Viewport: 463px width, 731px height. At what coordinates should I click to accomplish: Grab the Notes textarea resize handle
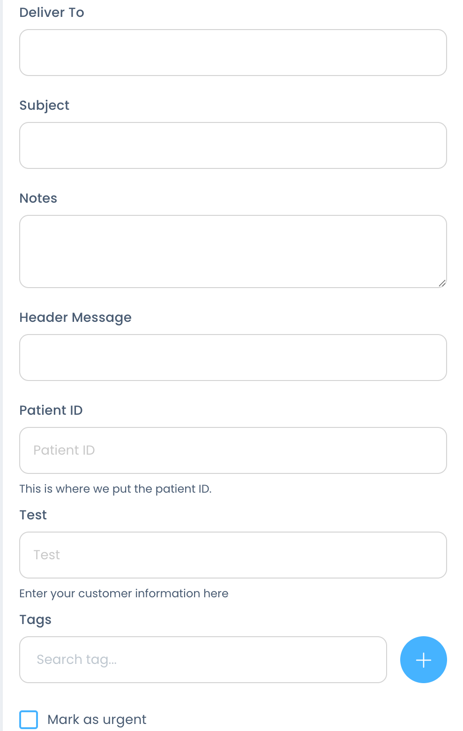(x=442, y=283)
